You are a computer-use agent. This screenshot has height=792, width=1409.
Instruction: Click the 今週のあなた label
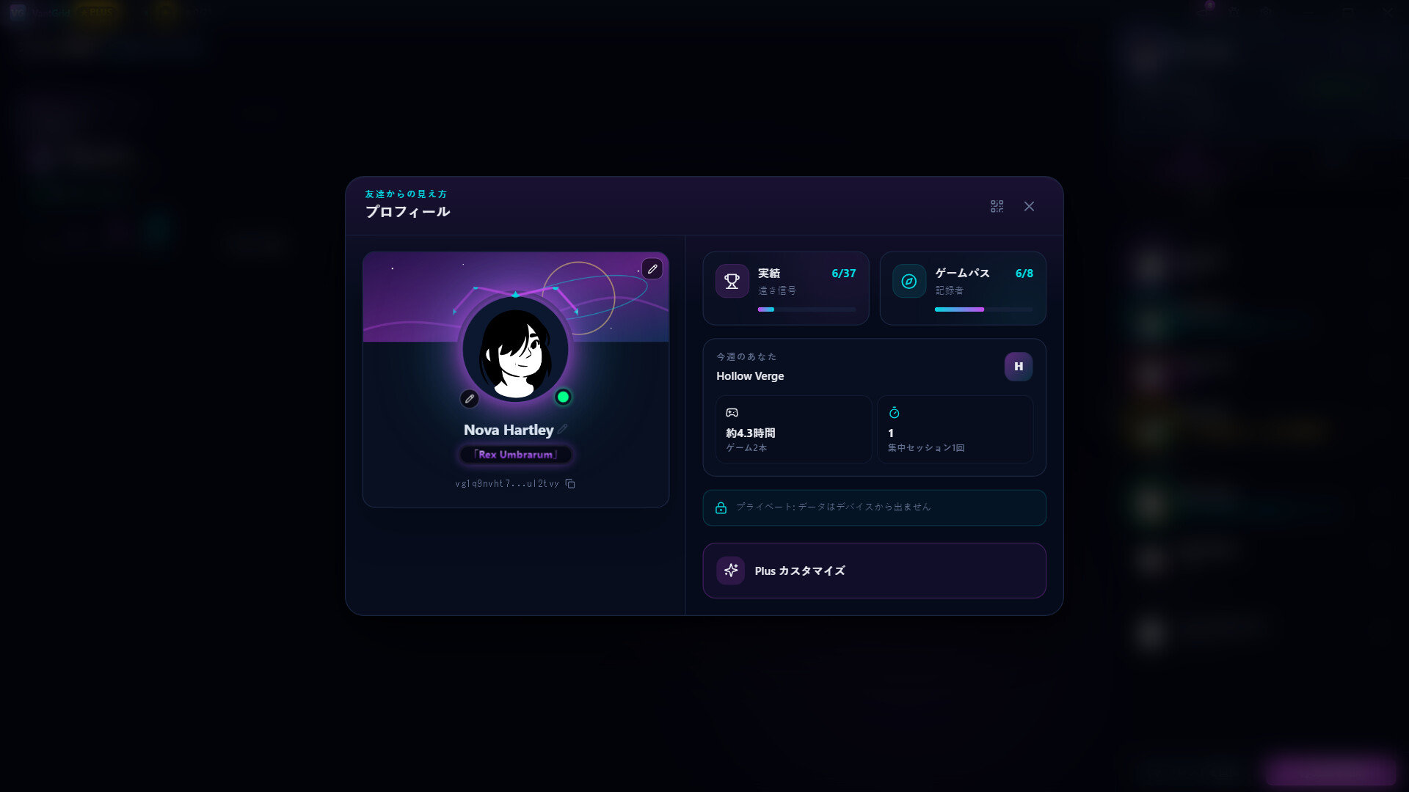(746, 356)
